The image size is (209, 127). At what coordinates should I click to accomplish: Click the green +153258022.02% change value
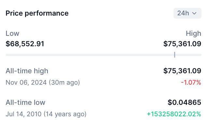(x=174, y=114)
